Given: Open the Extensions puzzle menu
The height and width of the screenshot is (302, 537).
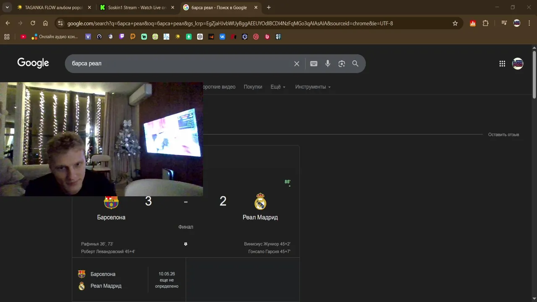Looking at the screenshot, I should pos(485,23).
